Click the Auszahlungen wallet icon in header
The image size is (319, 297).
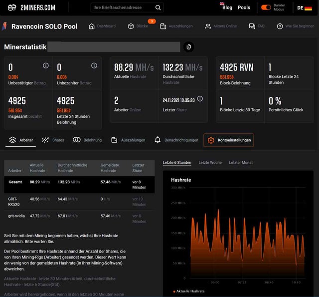[x=163, y=26]
